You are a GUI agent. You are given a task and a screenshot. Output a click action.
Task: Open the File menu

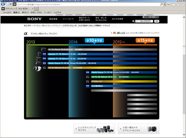pos(7,12)
